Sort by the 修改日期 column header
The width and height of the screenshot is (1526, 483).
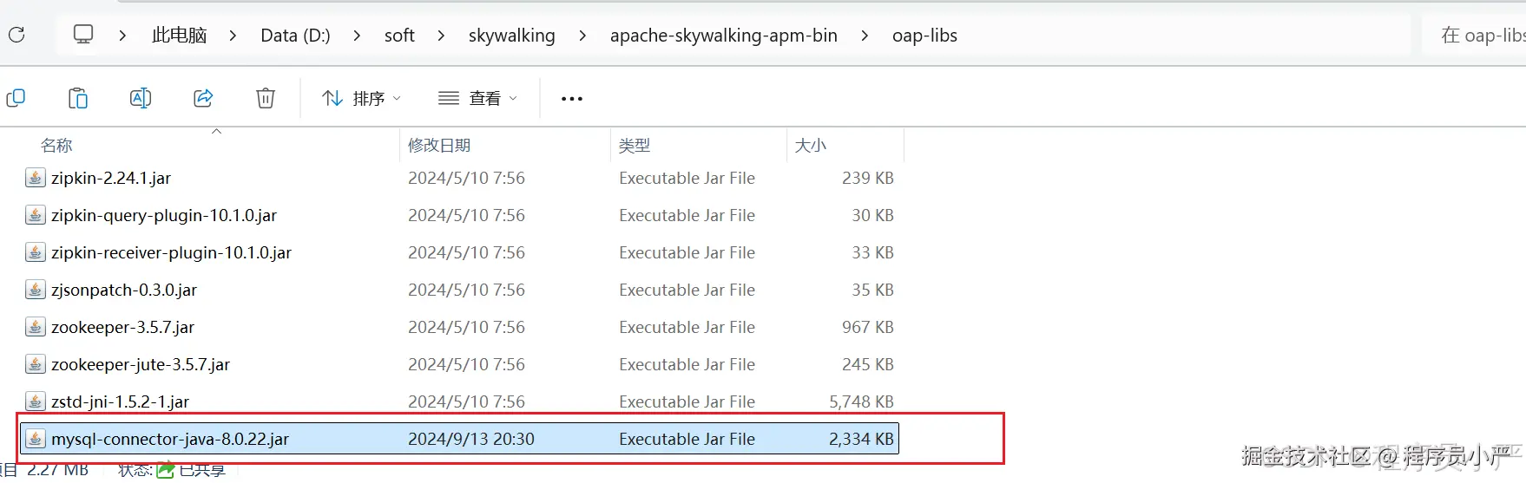tap(439, 145)
